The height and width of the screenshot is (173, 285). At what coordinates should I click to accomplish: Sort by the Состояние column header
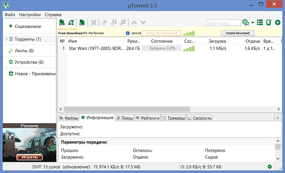(162, 41)
